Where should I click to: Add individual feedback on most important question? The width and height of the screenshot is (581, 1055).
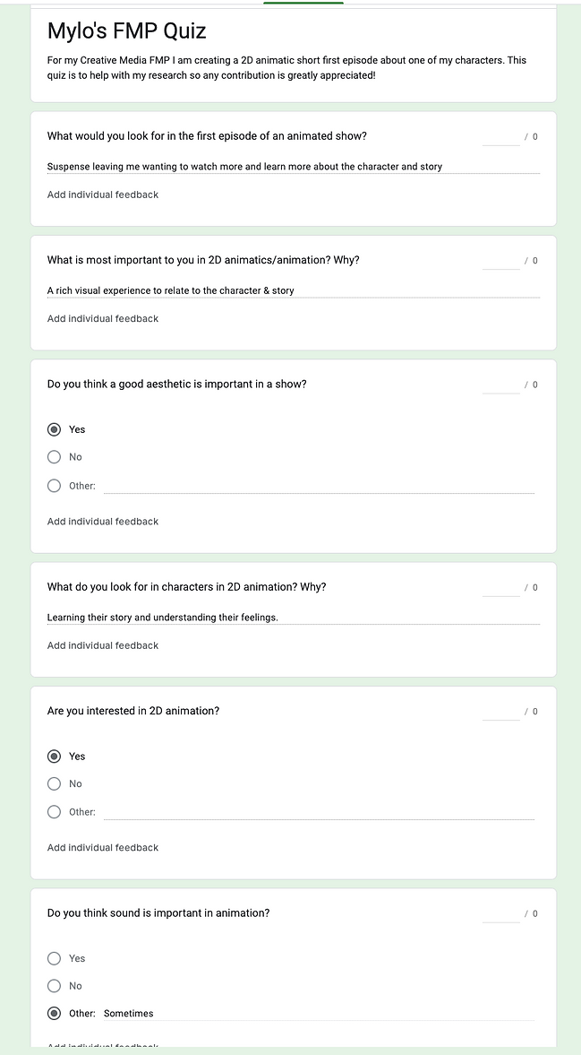tap(103, 318)
